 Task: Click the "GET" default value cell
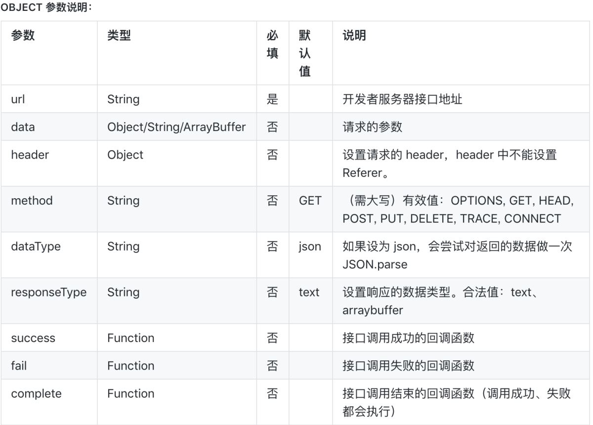click(x=310, y=201)
